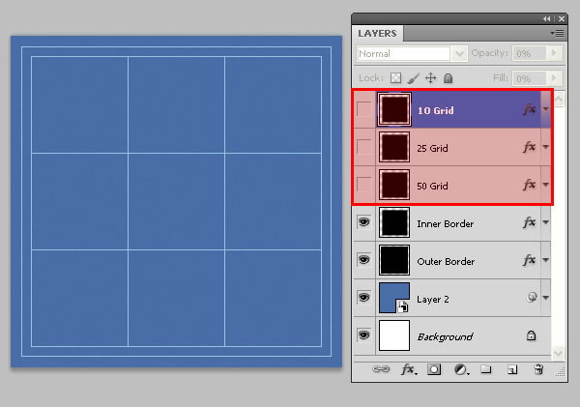
Task: Select the Outer Border layer name
Action: (x=446, y=262)
